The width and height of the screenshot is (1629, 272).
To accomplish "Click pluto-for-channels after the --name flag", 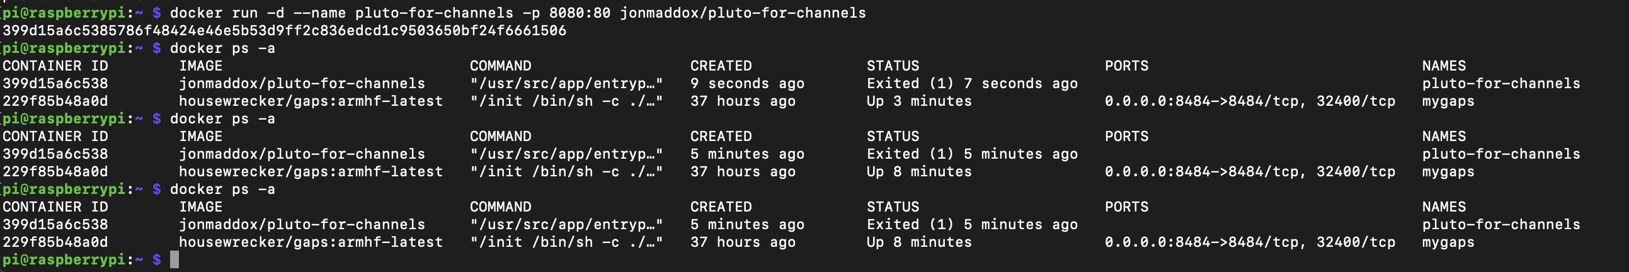I will (434, 13).
